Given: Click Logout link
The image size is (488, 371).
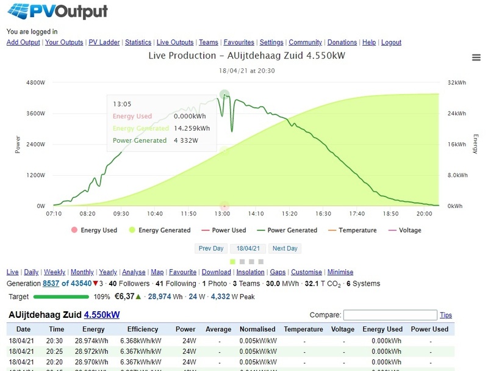Looking at the screenshot, I should coord(391,42).
